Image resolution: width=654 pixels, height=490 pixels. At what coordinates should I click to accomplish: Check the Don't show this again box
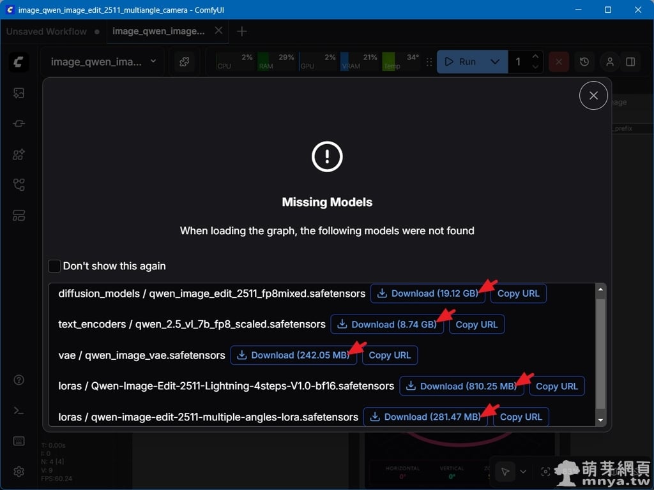click(x=54, y=266)
